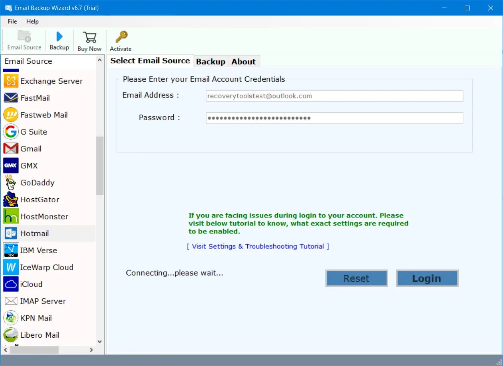Pick the HostMonster icon
This screenshot has width=503, height=366.
click(11, 216)
